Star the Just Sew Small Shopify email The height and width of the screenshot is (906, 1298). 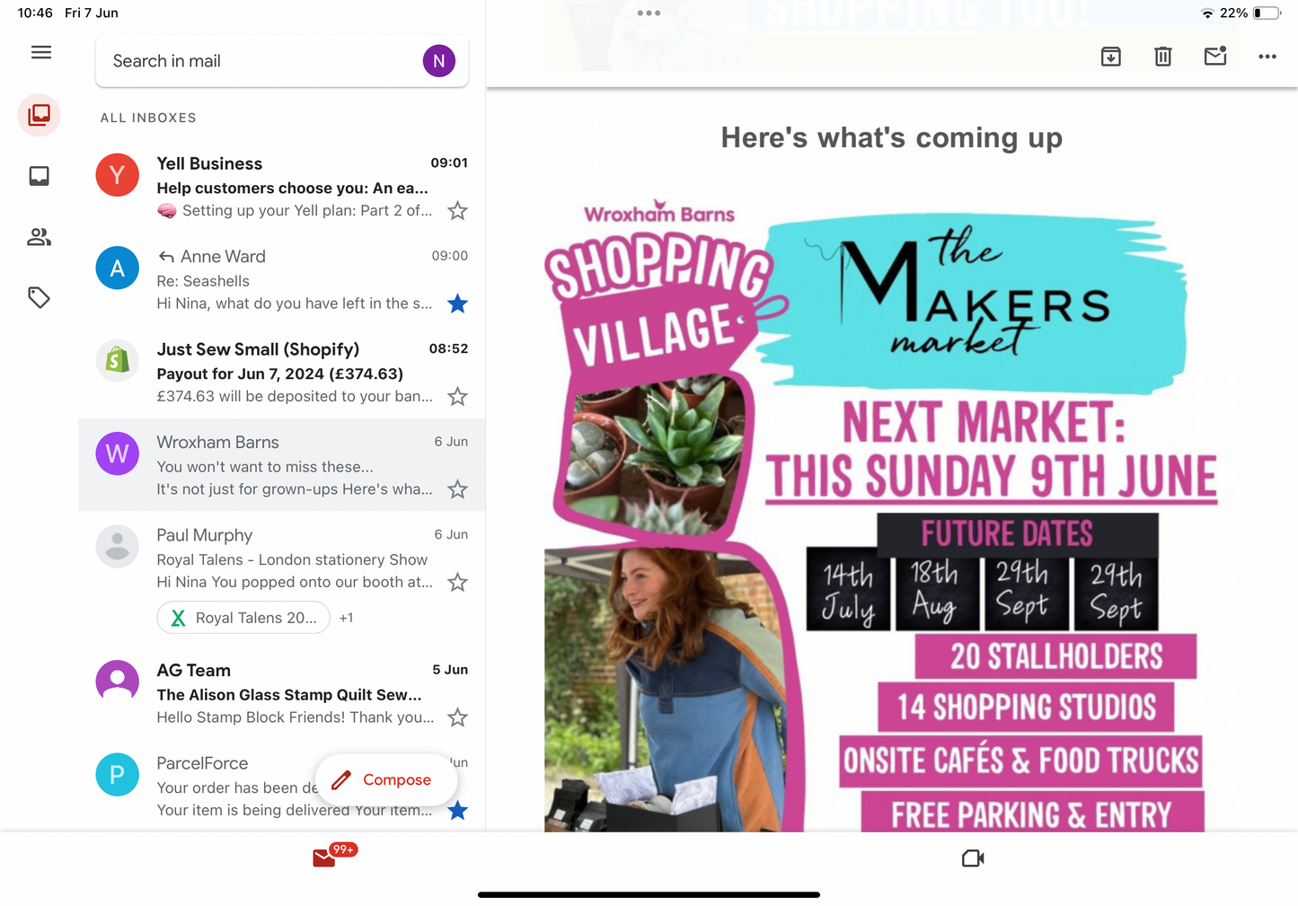[458, 396]
